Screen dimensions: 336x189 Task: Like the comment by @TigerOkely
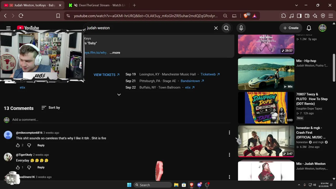tap(18, 167)
